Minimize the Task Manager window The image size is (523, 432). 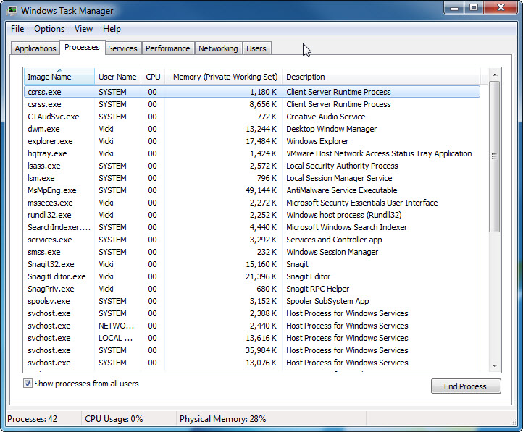tap(454, 8)
